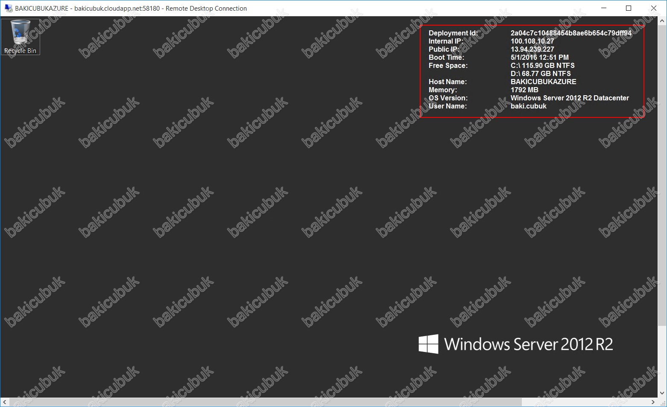
Task: Click the Windows Server 2012 R2 Datacenter text
Action: (x=570, y=98)
